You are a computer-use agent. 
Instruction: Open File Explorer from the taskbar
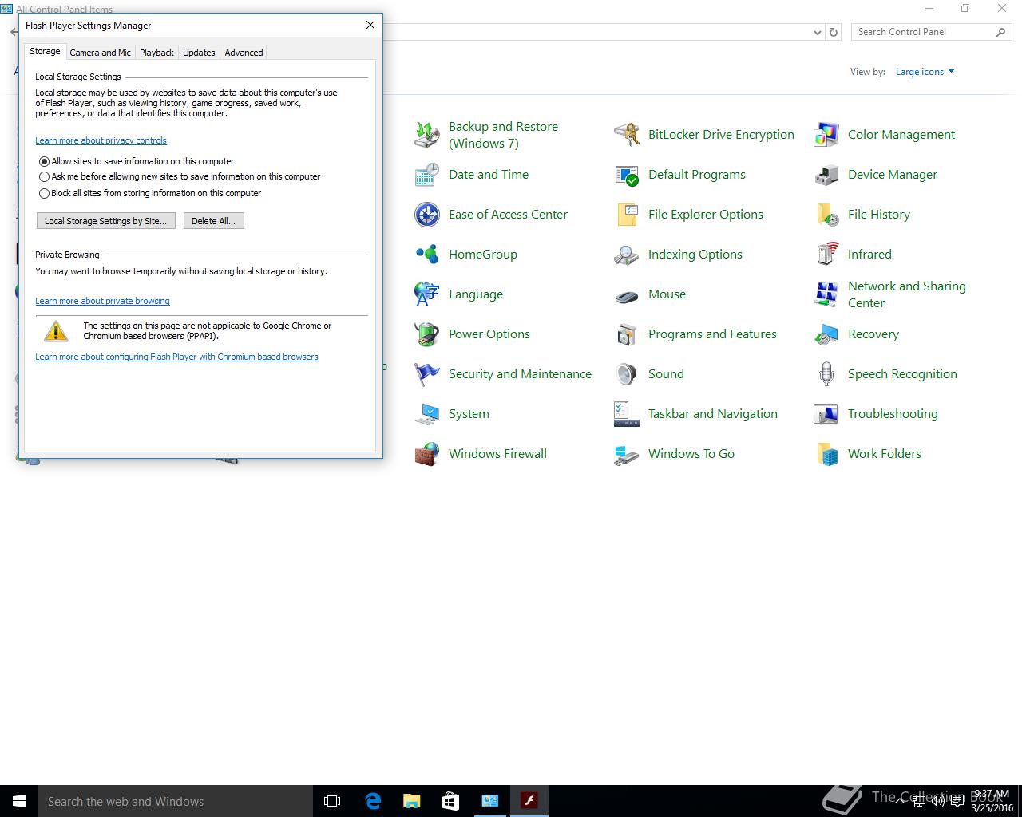(x=411, y=801)
